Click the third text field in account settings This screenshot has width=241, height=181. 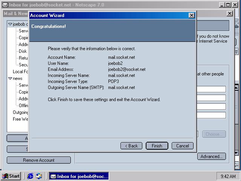[x=211, y=106]
